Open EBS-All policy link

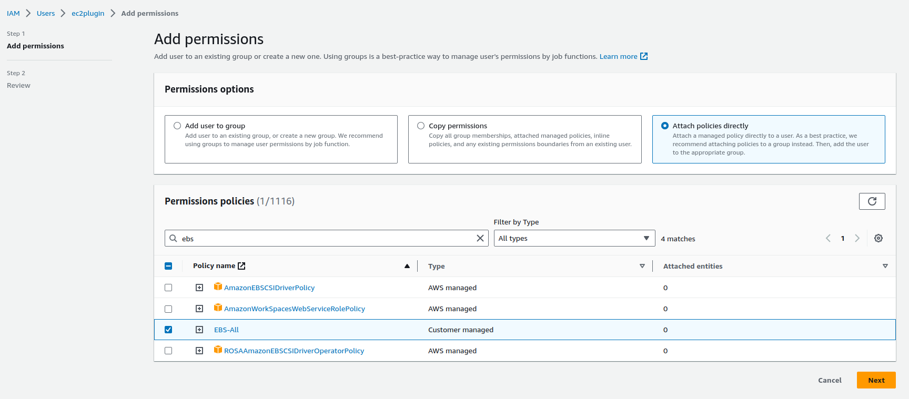point(226,330)
